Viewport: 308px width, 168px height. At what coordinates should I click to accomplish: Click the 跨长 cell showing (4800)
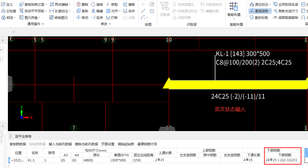coord(96,160)
